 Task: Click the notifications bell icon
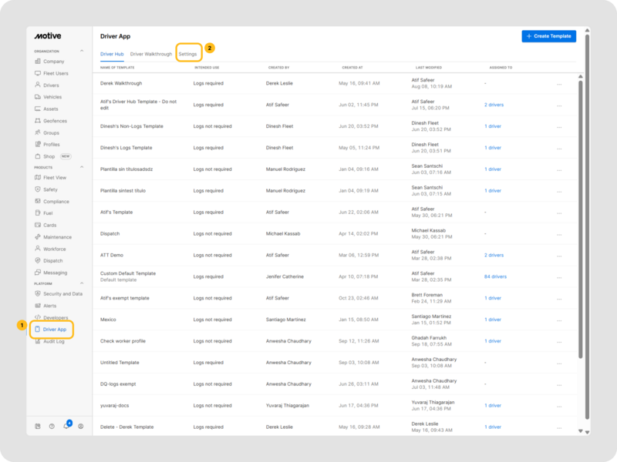point(66,426)
